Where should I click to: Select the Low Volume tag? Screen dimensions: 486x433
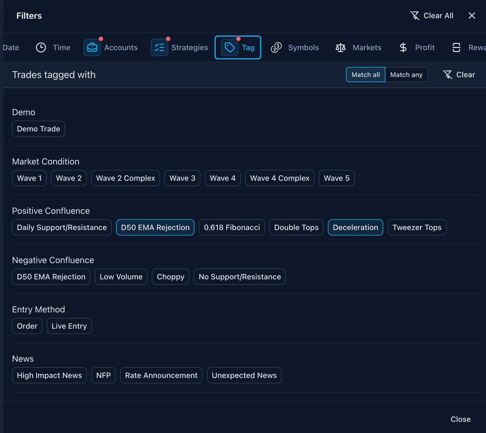[121, 277]
